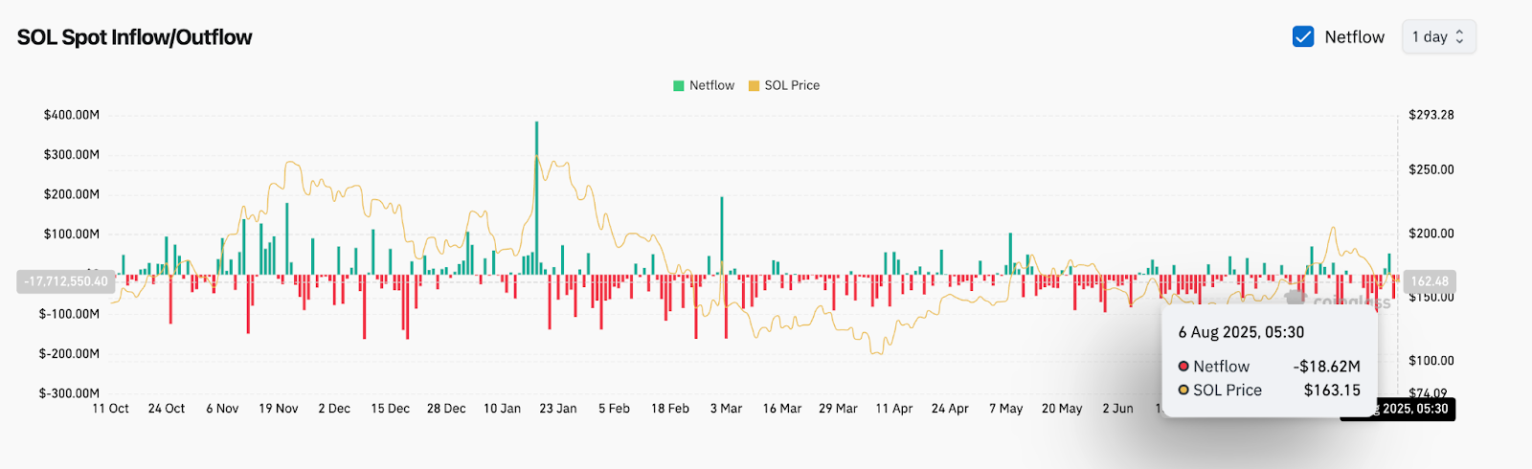Toggle the Netflow series via legend label
The height and width of the screenshot is (469, 1532).
pos(711,86)
